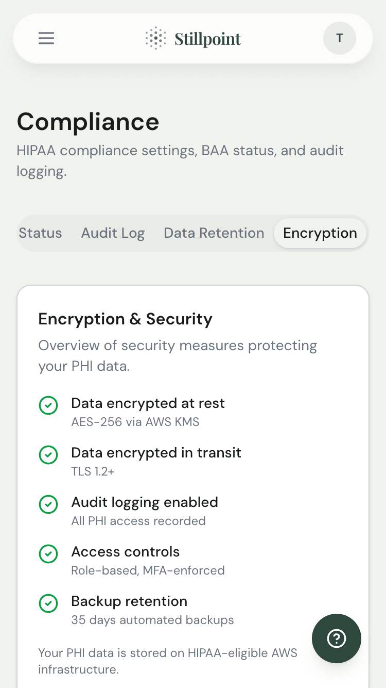The image size is (386, 688).
Task: Click checkmark icon beside "Audit logging enabled"
Action: [x=48, y=504]
